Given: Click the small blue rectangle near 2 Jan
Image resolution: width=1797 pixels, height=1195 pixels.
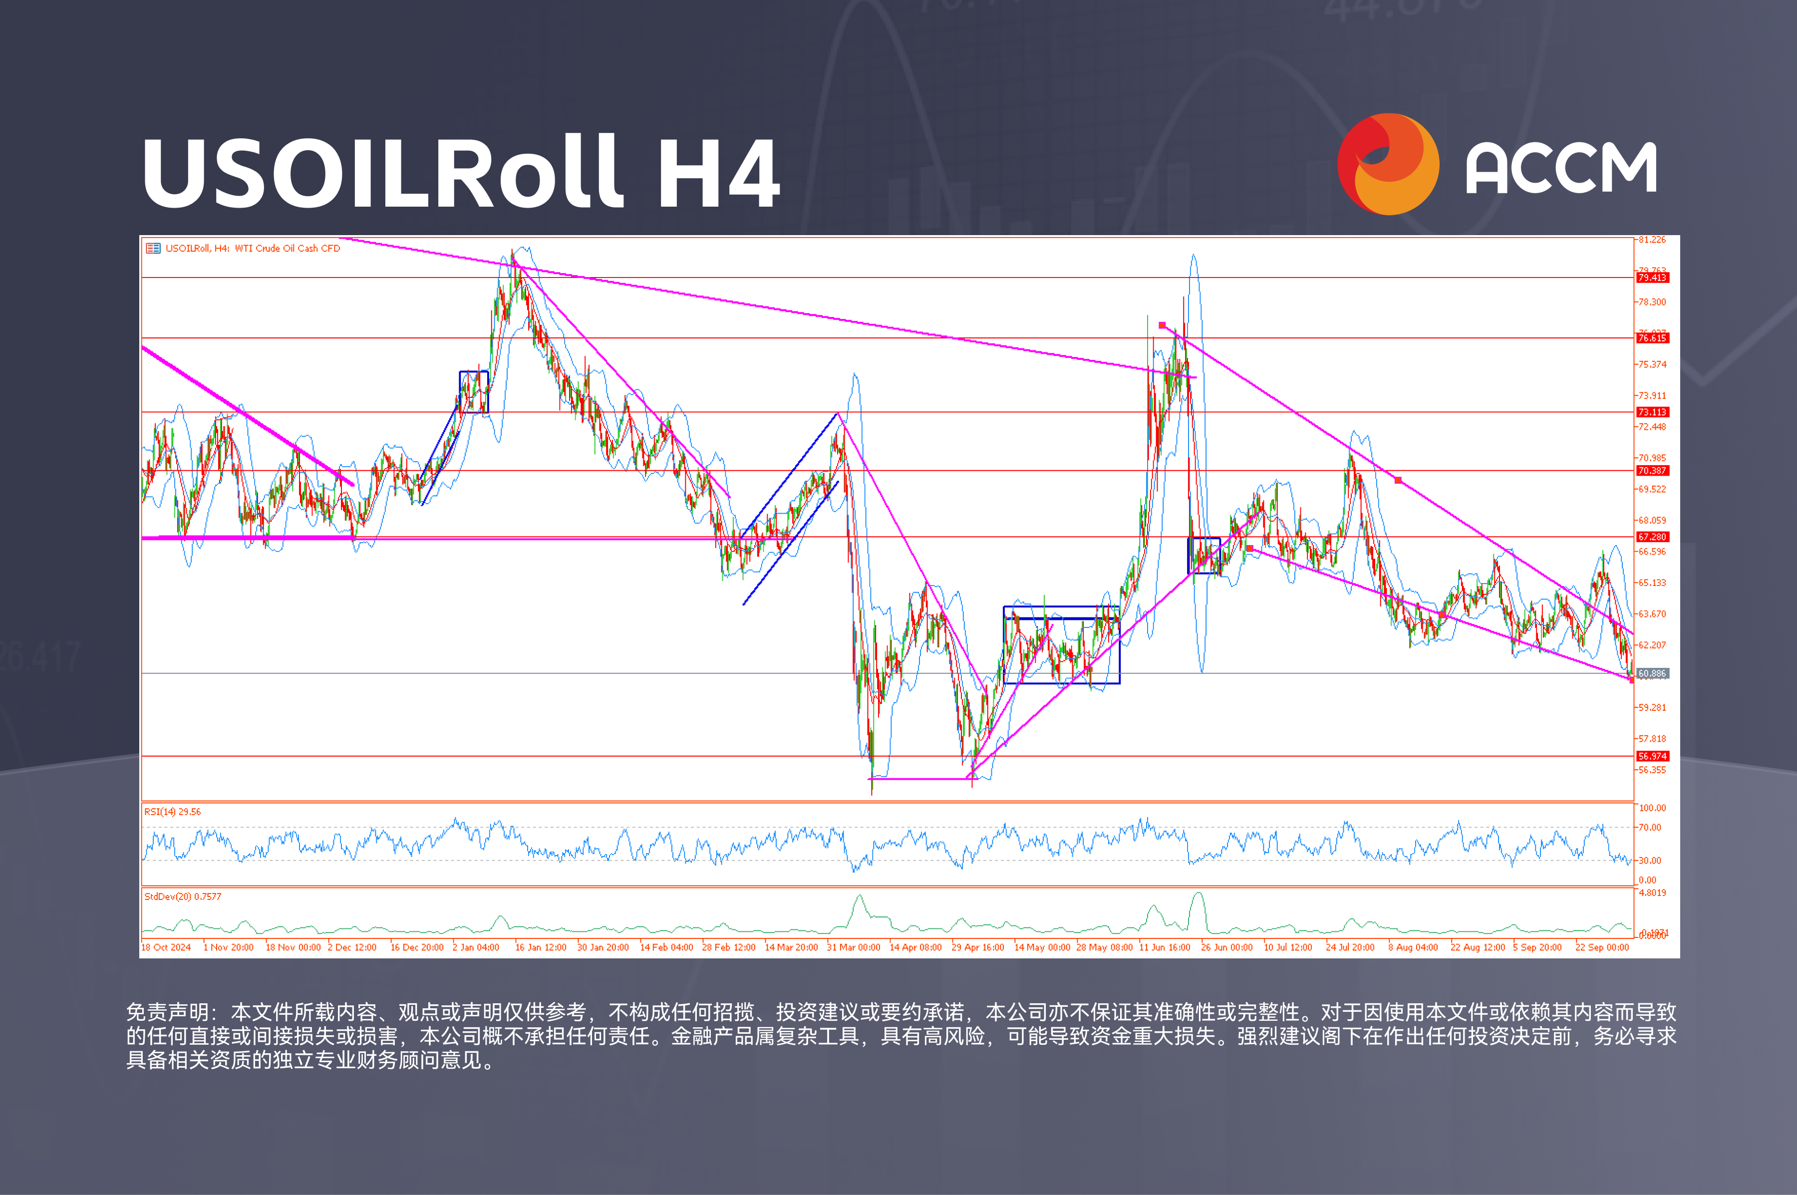Looking at the screenshot, I should pyautogui.click(x=474, y=372).
